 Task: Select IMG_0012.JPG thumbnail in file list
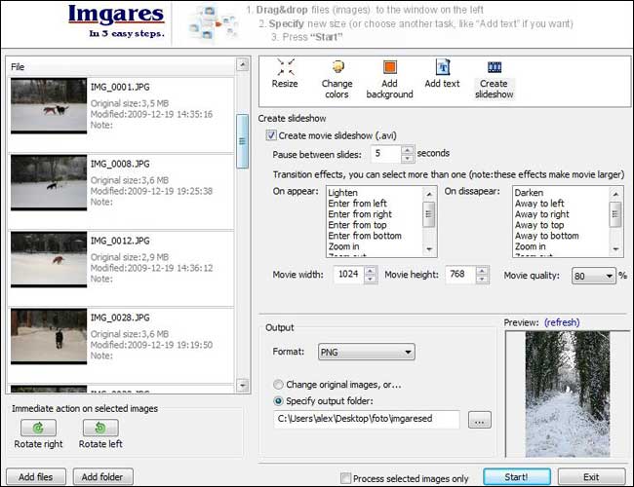pyautogui.click(x=49, y=259)
